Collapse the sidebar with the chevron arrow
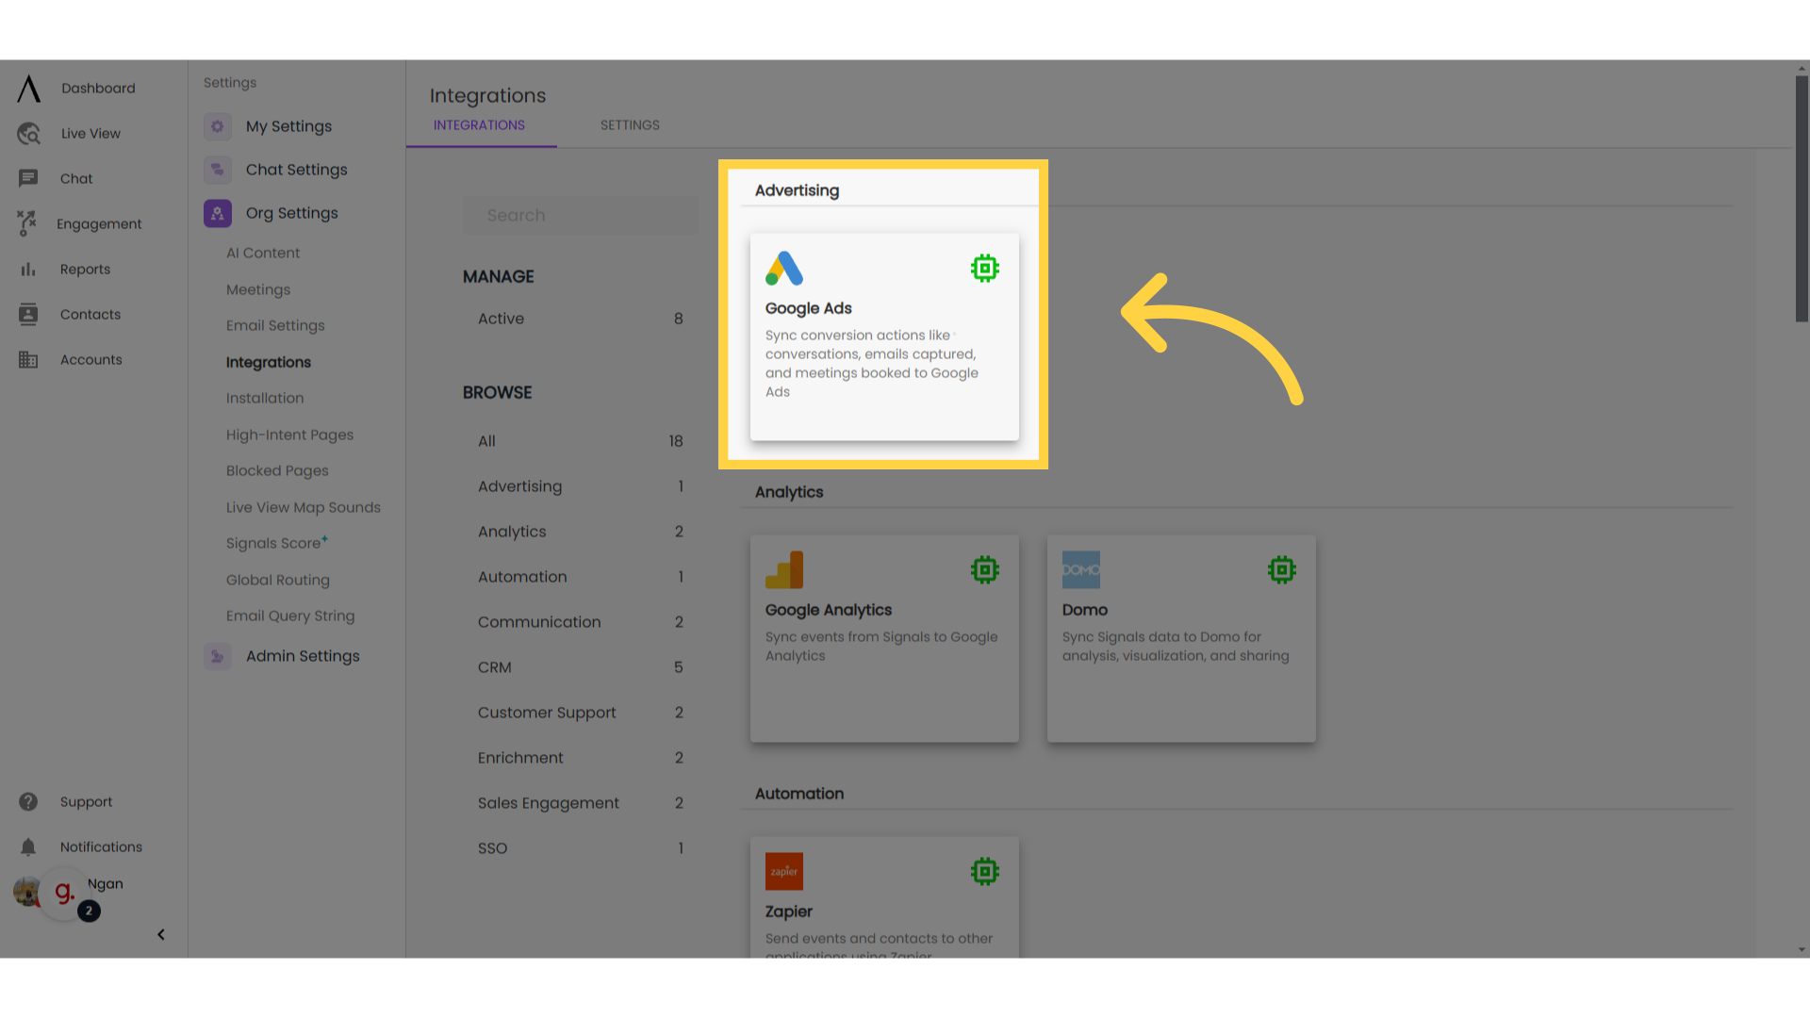Viewport: 1810px width, 1018px height. 161,935
